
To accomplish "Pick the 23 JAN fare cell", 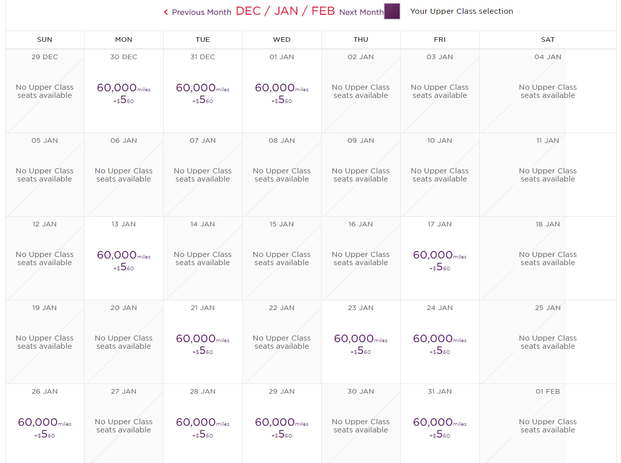I will (x=361, y=343).
